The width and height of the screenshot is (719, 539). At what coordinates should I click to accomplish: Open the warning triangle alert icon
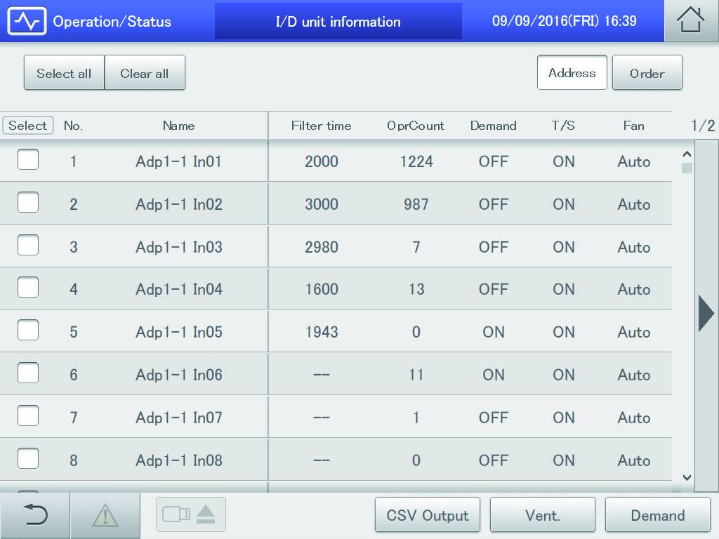click(105, 516)
